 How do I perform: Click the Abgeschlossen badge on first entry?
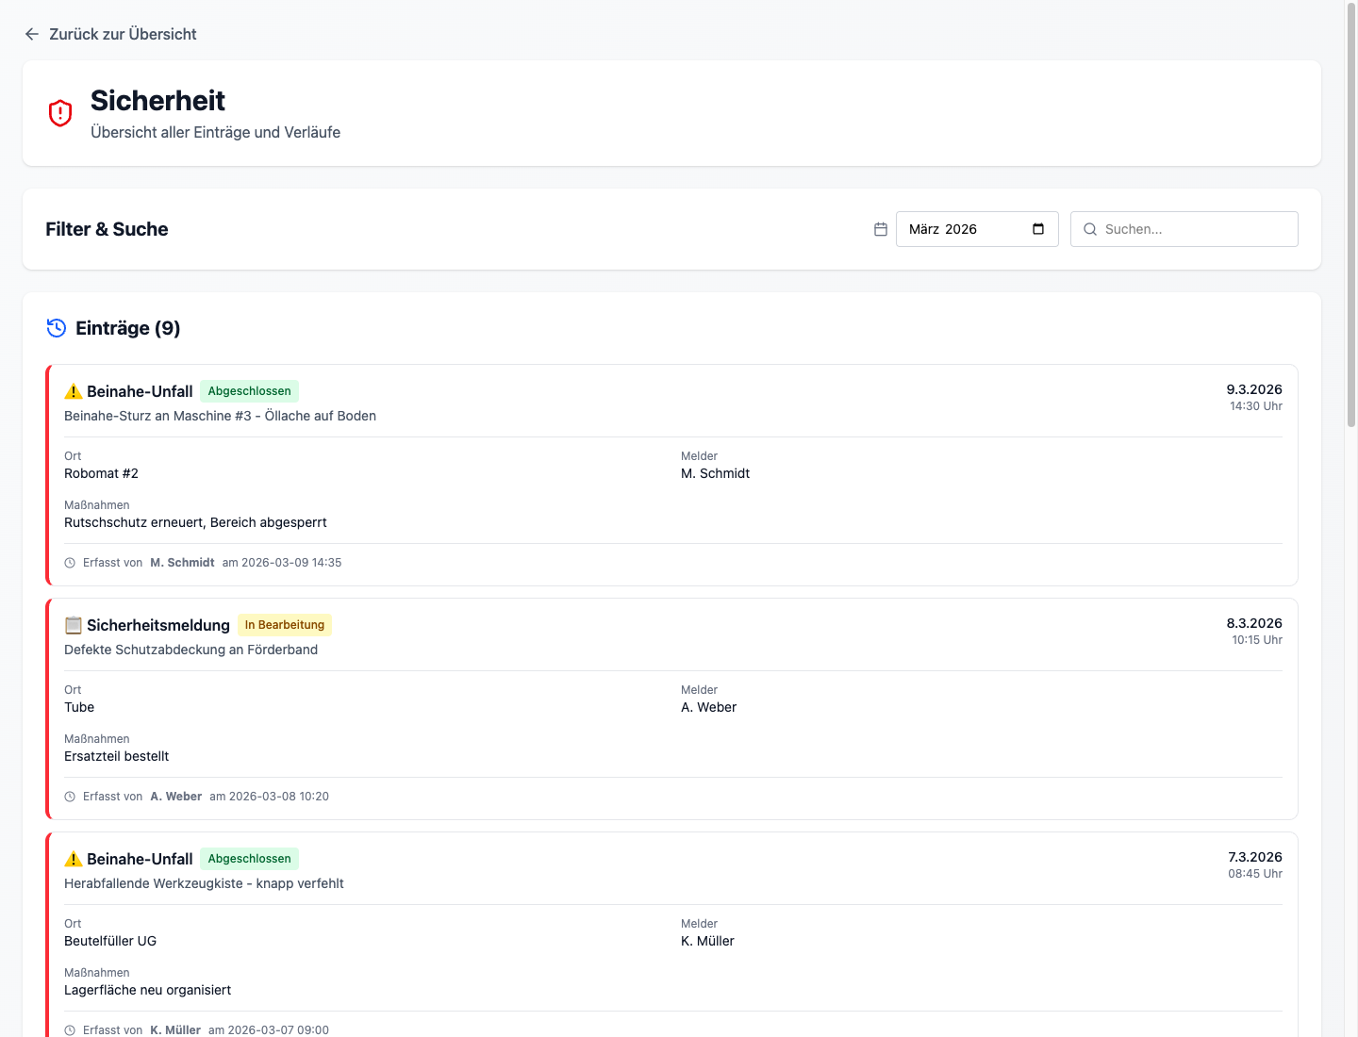coord(249,391)
